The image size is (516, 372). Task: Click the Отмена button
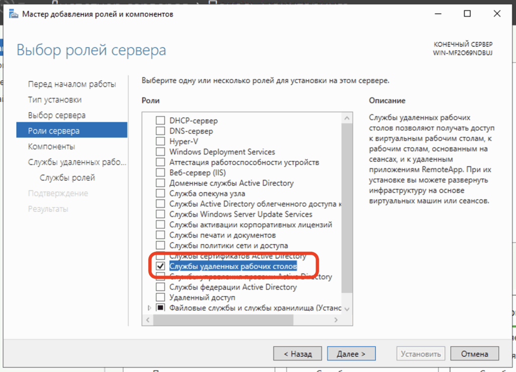(x=475, y=354)
